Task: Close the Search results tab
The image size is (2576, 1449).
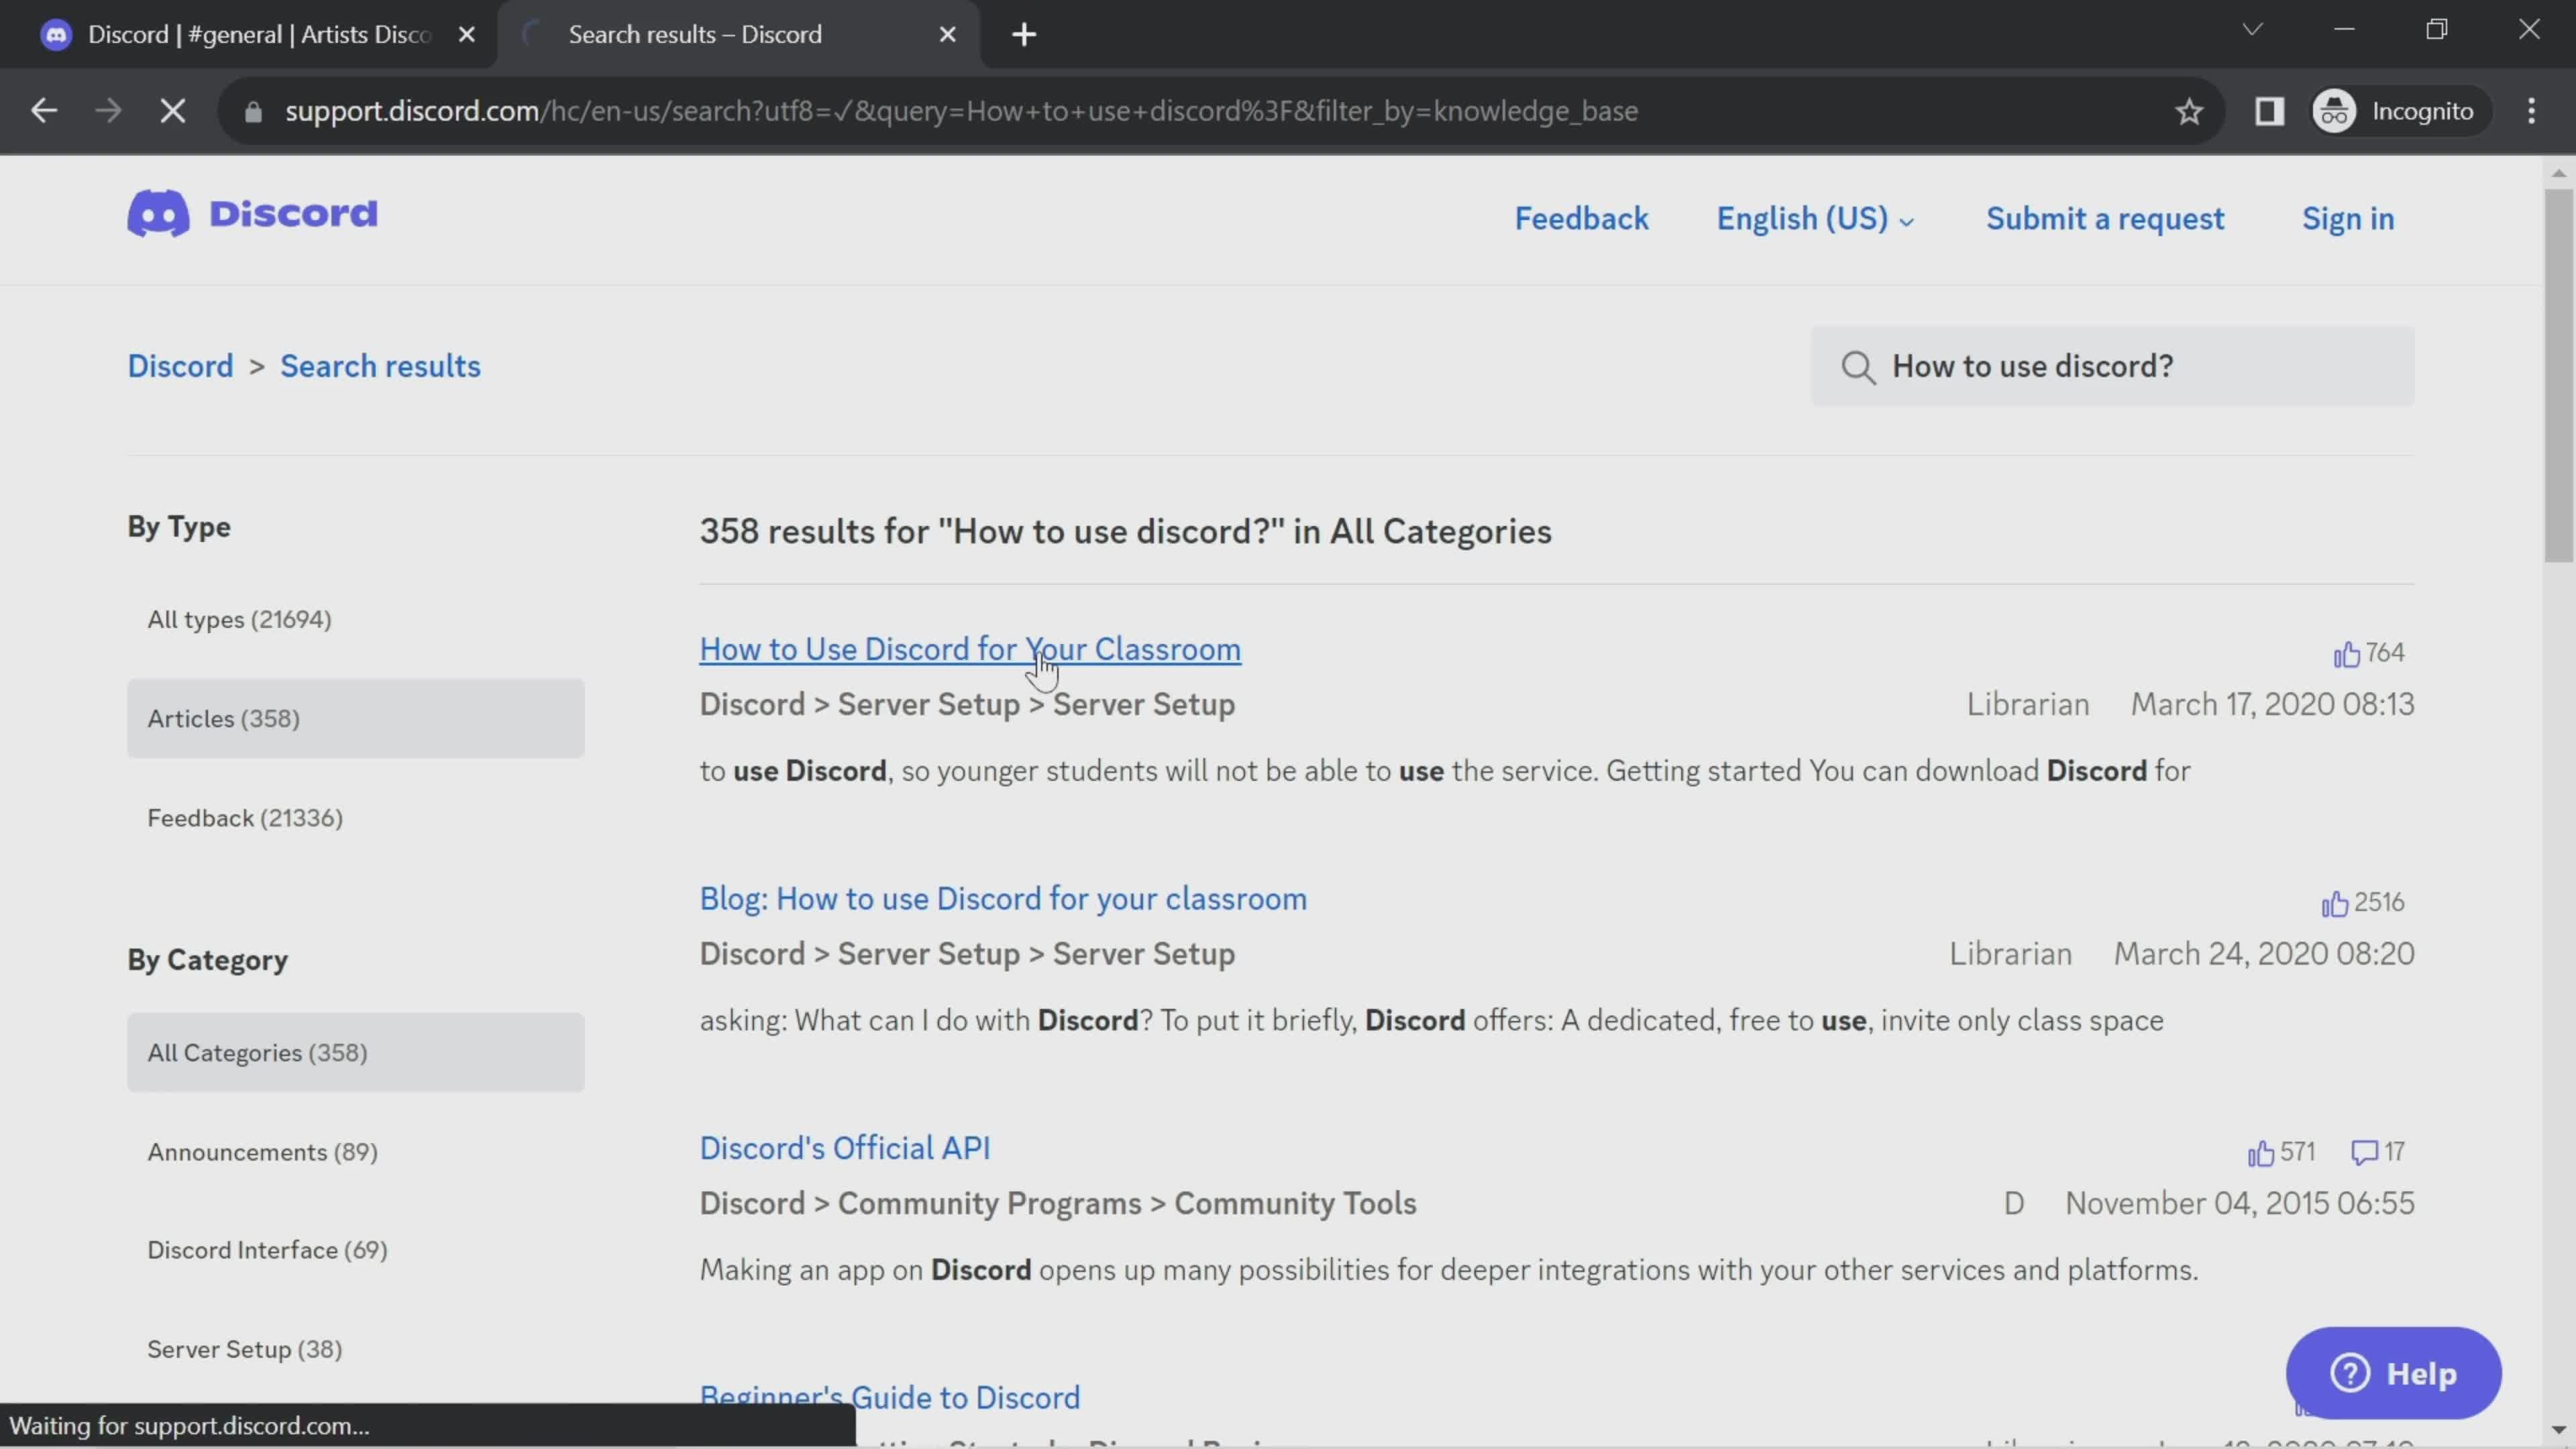Action: click(948, 34)
